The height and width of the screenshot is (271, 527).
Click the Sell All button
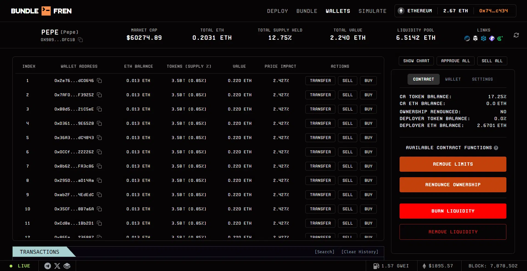492,61
